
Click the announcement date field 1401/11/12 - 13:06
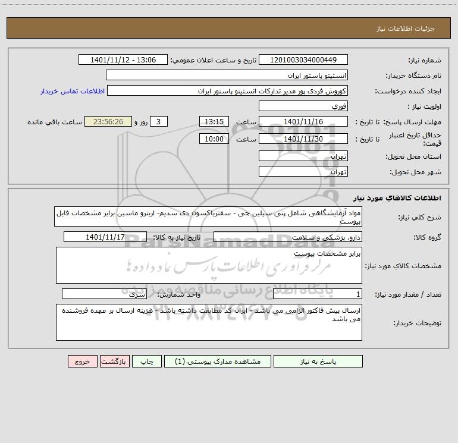(123, 59)
